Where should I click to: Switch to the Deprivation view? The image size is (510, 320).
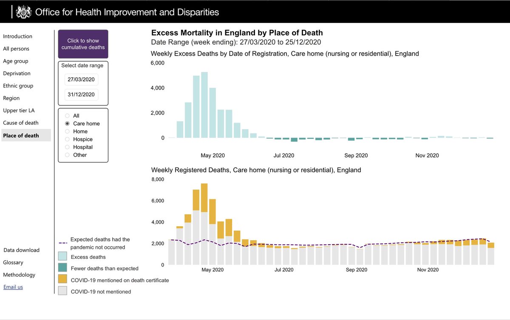17,73
